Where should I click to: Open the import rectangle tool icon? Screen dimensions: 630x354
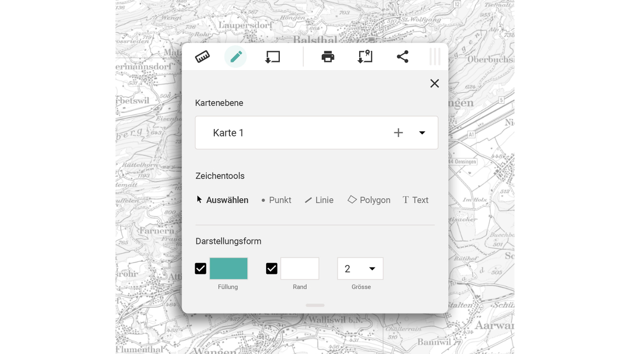(x=272, y=57)
